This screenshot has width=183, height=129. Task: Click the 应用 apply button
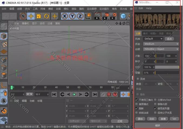(x=120, y=121)
